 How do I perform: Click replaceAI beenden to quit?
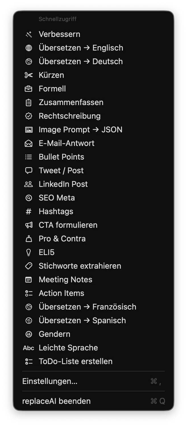[56, 401]
